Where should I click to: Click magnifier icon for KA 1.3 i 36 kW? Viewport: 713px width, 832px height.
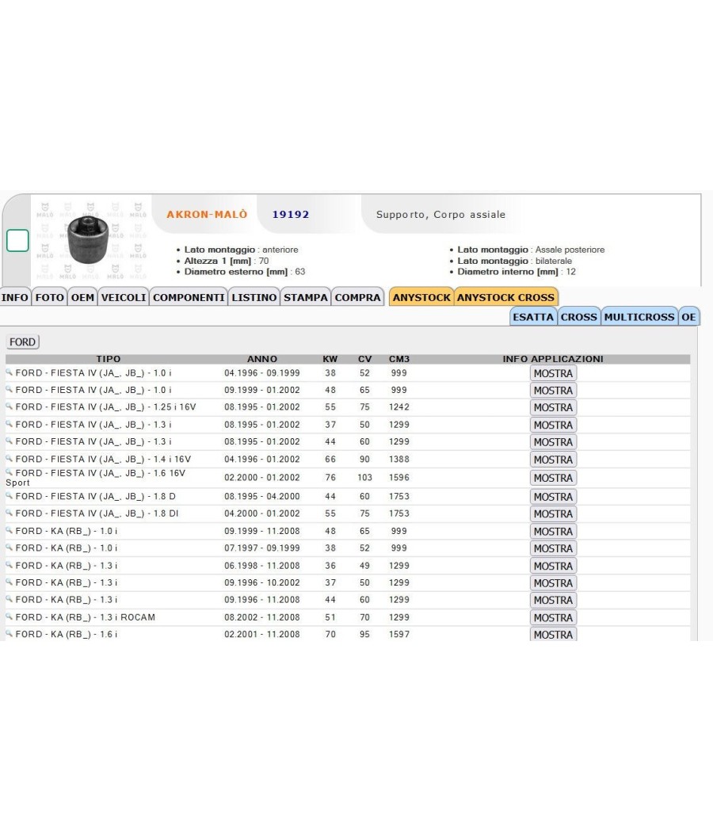coord(9,564)
